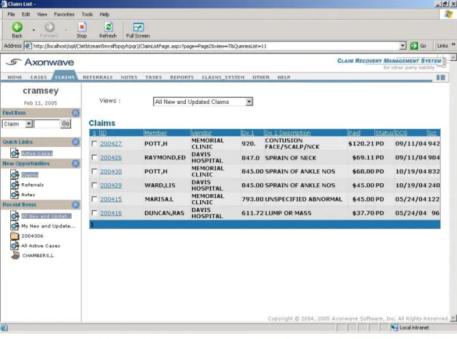The height and width of the screenshot is (339, 457).
Task: Click the icon beside Notes in sidebar
Action: 14,194
